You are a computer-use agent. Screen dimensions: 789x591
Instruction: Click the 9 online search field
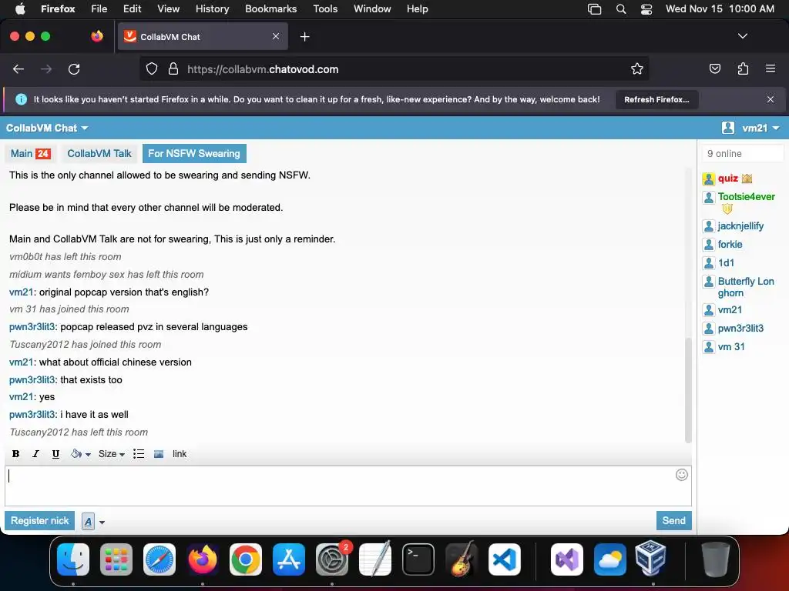tap(743, 154)
